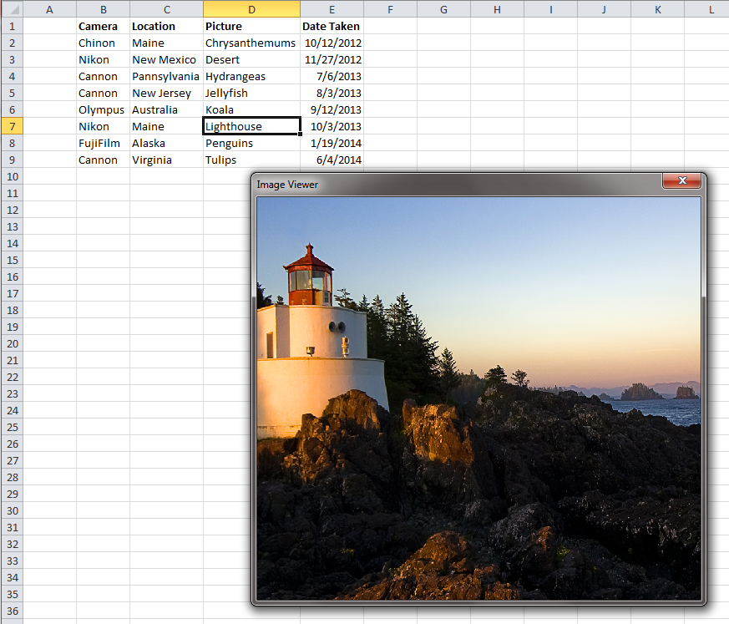Select the 6/4/2014 date cell
Viewport: 729px width, 624px height.
(x=332, y=160)
